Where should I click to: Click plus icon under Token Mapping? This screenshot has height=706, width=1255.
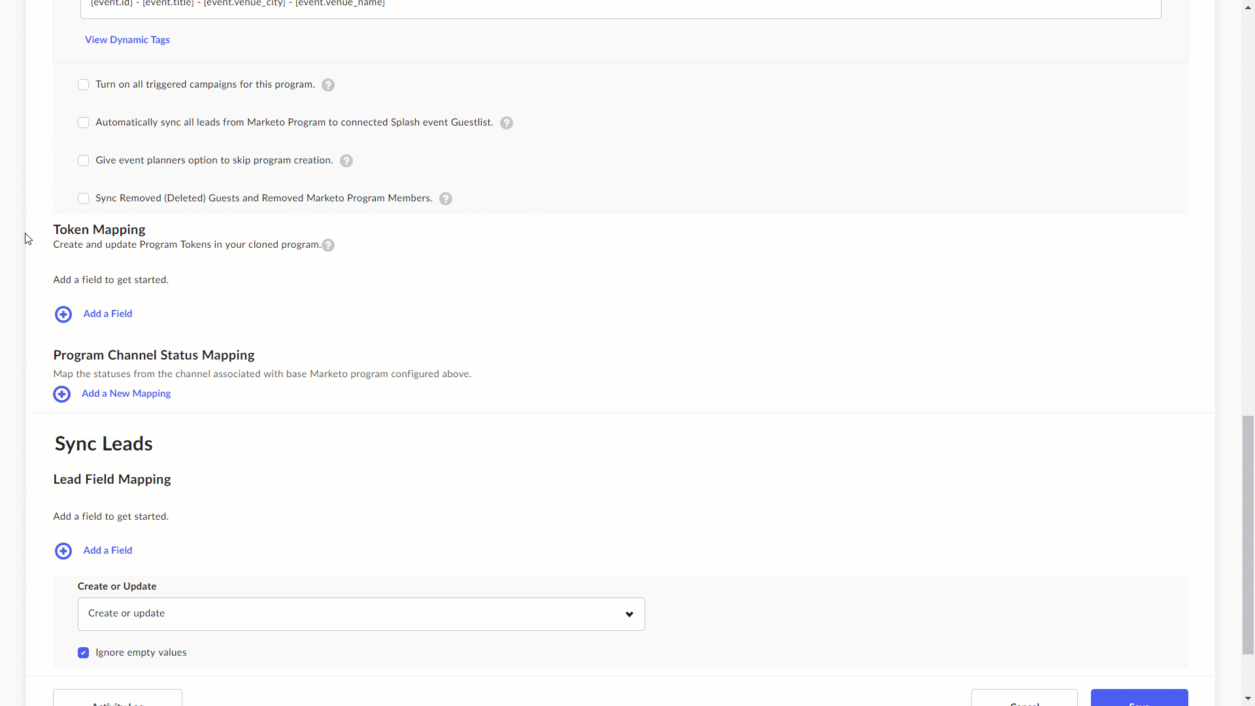tap(63, 314)
